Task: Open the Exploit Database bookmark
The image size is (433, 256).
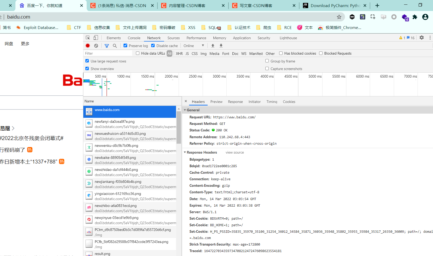Action: point(37,27)
